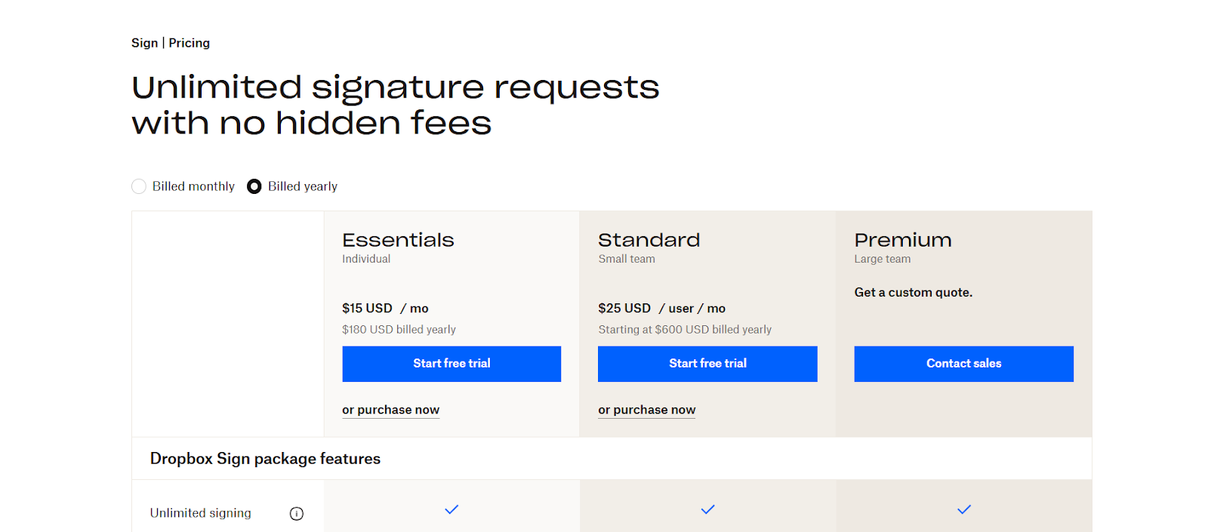Click the Unlimited signing feature row label
Image resolution: width=1208 pixels, height=532 pixels.
pyautogui.click(x=200, y=513)
